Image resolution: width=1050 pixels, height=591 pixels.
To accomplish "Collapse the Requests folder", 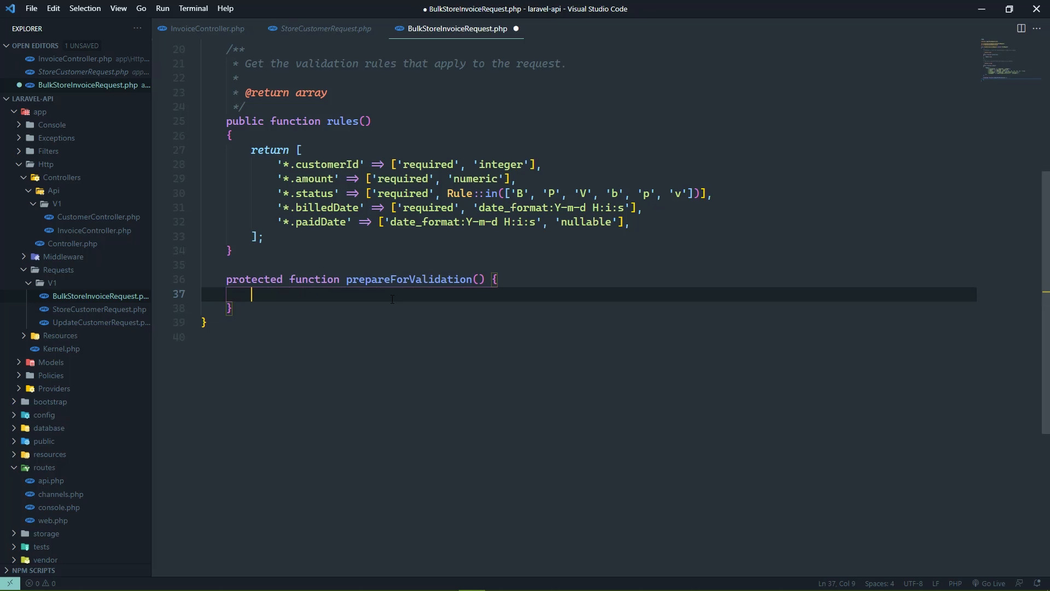I will tap(24, 270).
